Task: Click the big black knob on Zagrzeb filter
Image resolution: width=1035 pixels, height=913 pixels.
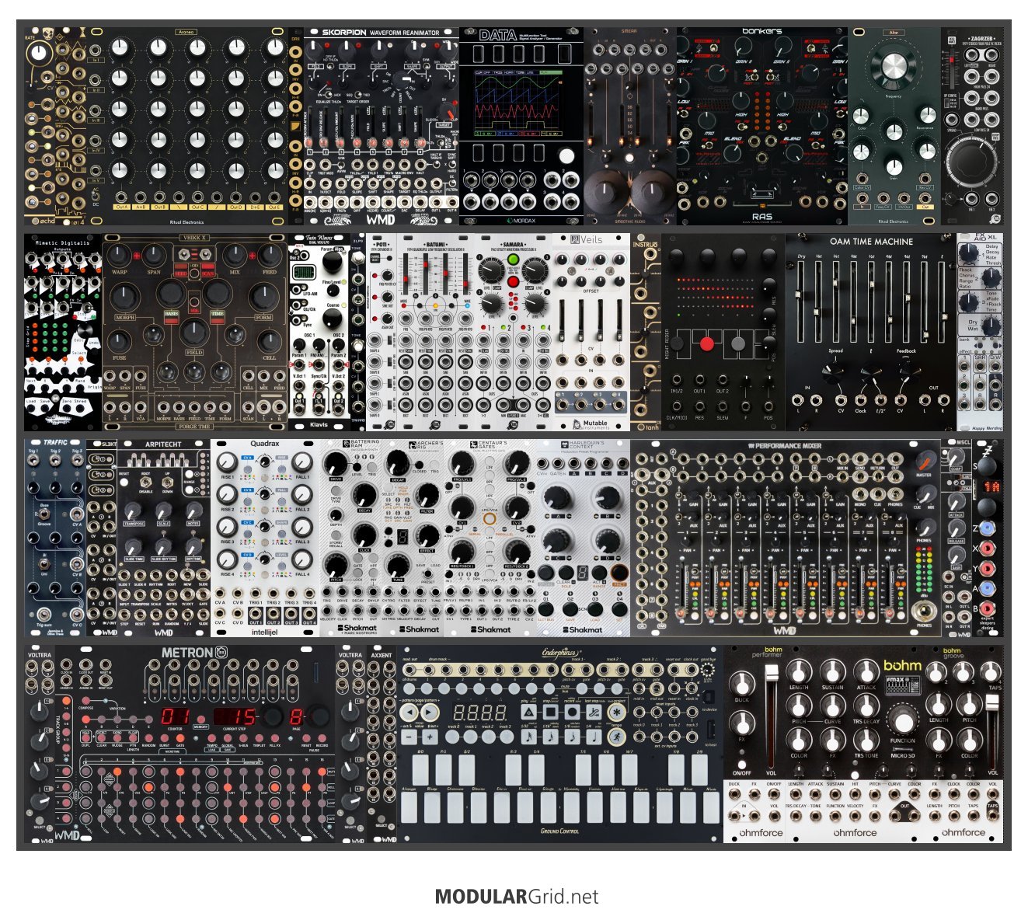Action: (x=971, y=162)
